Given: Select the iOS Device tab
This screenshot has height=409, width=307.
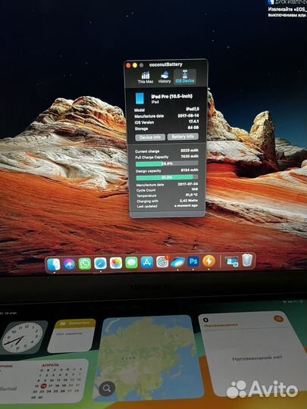Looking at the screenshot, I should (185, 77).
